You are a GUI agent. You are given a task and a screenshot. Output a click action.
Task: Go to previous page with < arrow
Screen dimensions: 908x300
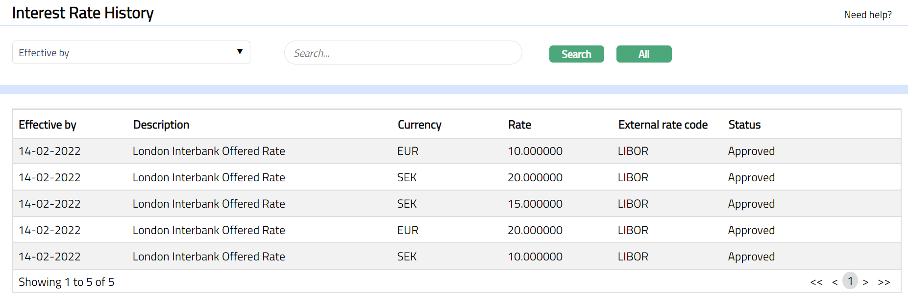point(834,282)
